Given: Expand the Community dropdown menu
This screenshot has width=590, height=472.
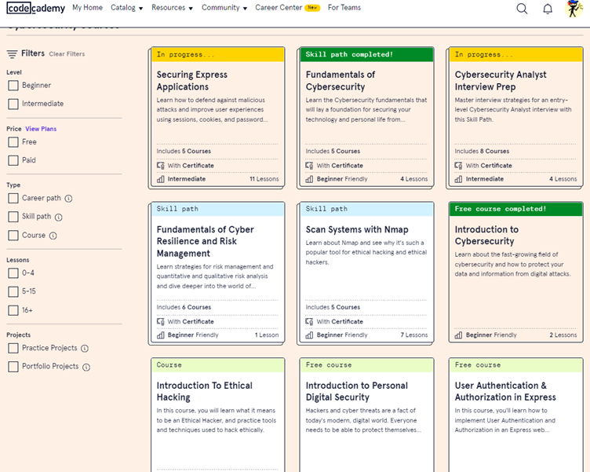Looking at the screenshot, I should 224,8.
